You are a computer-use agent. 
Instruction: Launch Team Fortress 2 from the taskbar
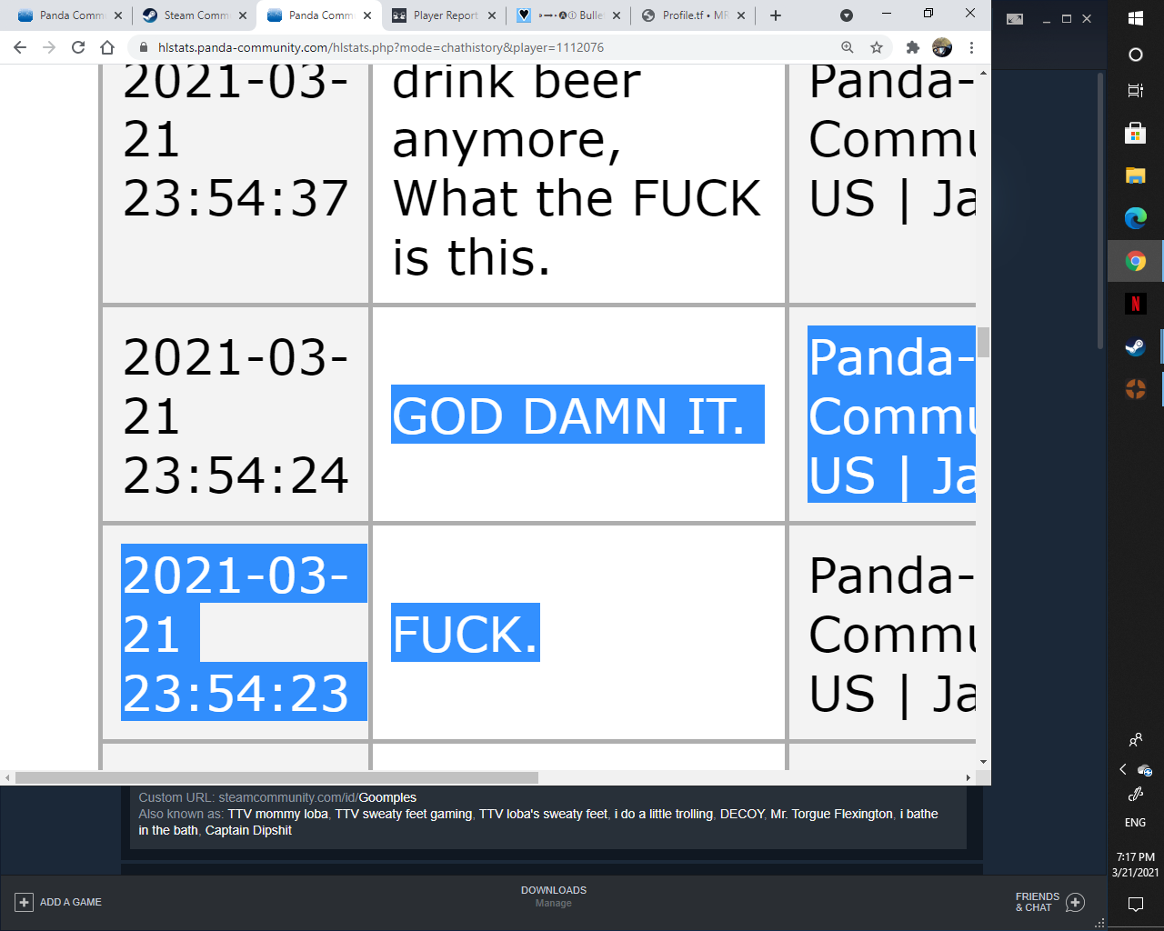click(x=1135, y=388)
